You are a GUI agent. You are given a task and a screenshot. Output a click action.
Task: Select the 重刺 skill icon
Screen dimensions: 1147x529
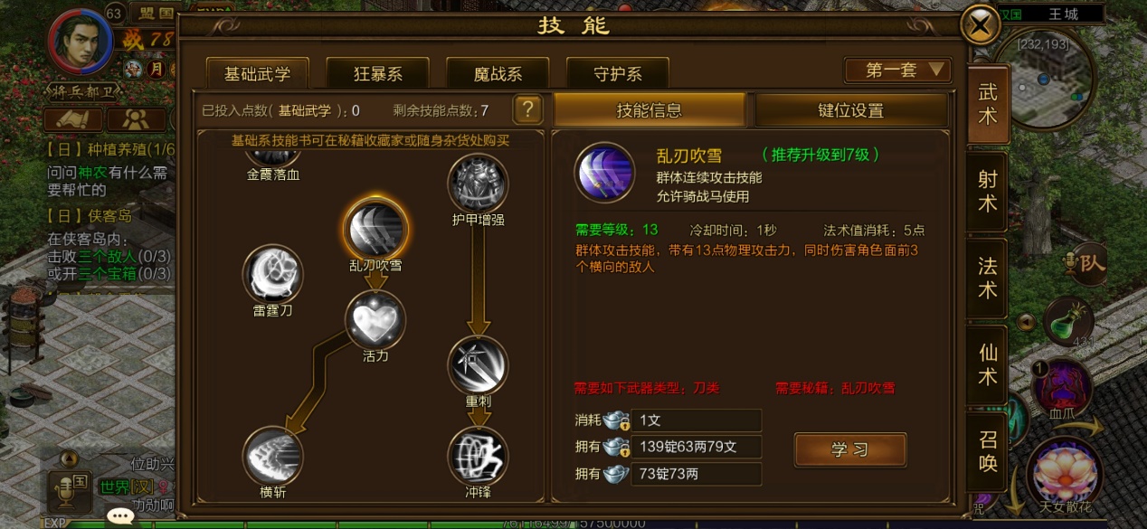479,365
